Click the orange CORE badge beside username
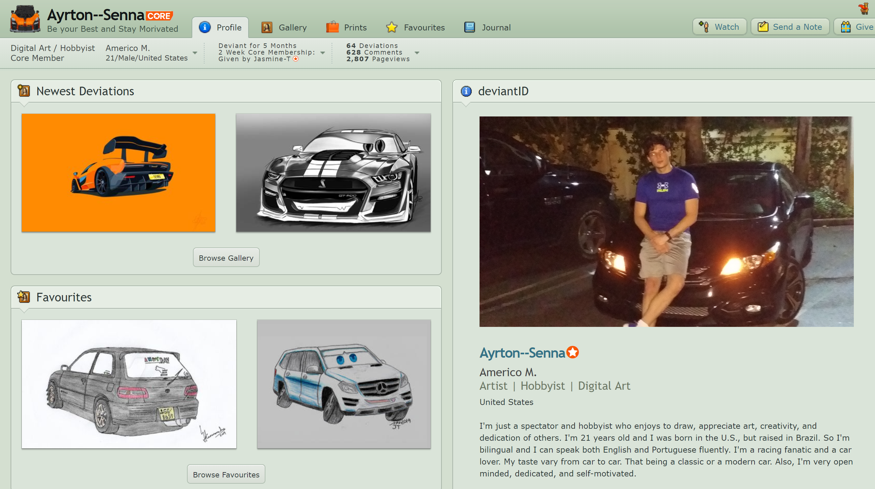The height and width of the screenshot is (489, 875). [x=160, y=16]
